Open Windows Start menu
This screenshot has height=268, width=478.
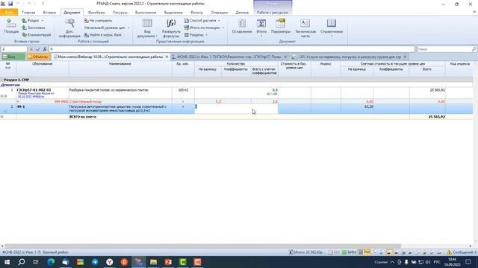coord(7,262)
